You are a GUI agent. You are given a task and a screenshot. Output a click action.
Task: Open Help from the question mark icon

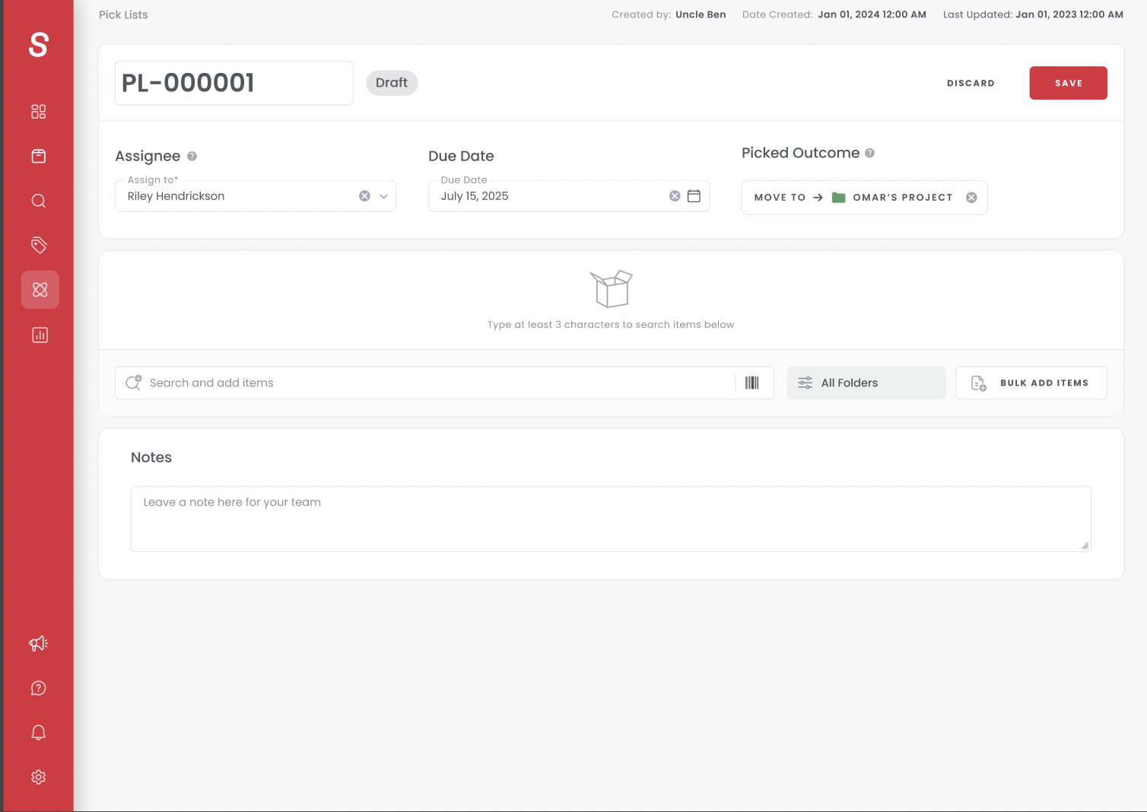[38, 688]
